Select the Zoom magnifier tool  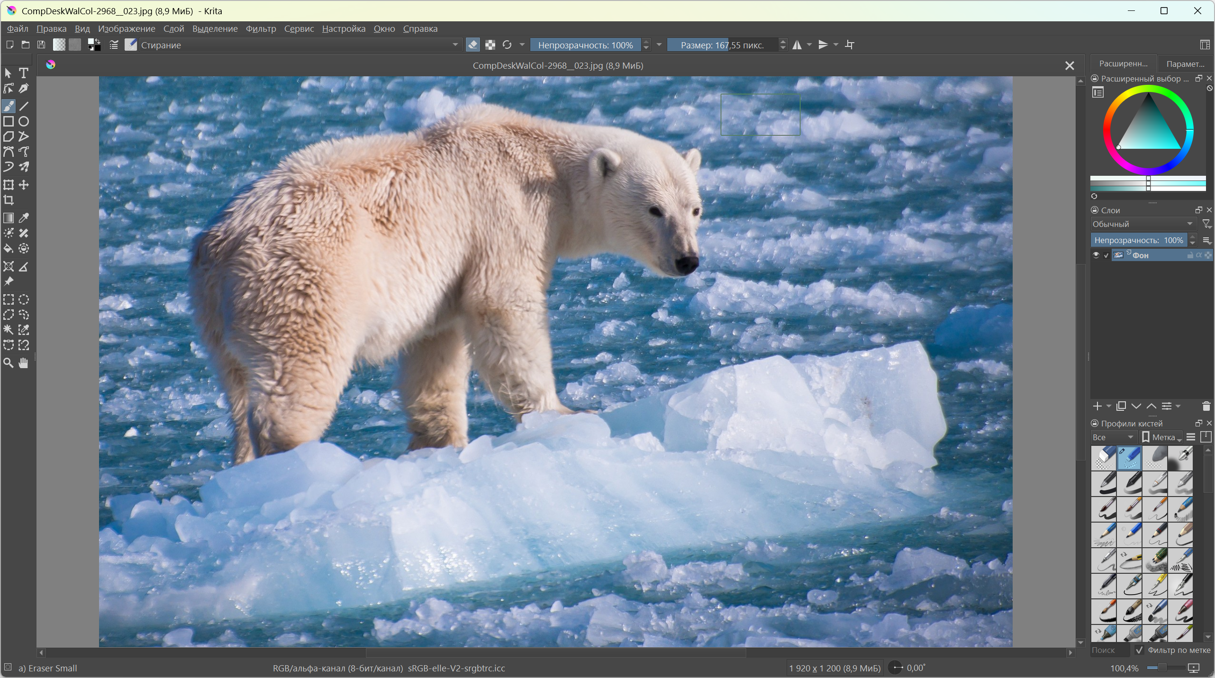click(x=9, y=363)
